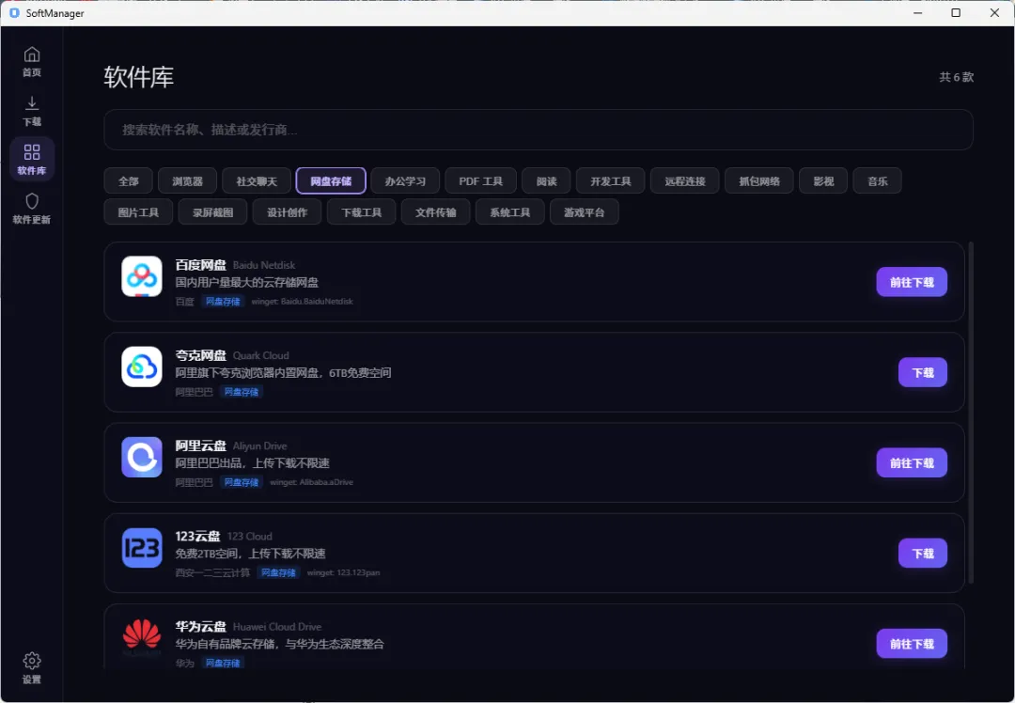The width and height of the screenshot is (1015, 703).
Task: Select the 抓包网络 category filter
Action: tap(759, 181)
